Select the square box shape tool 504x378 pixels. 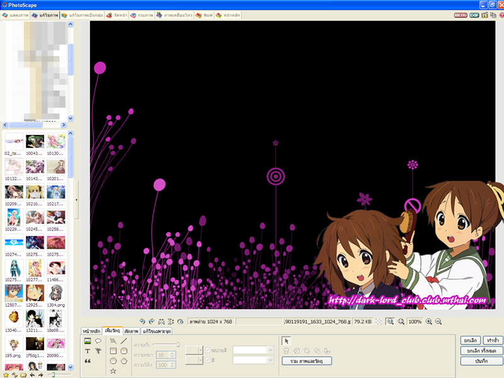click(x=113, y=351)
